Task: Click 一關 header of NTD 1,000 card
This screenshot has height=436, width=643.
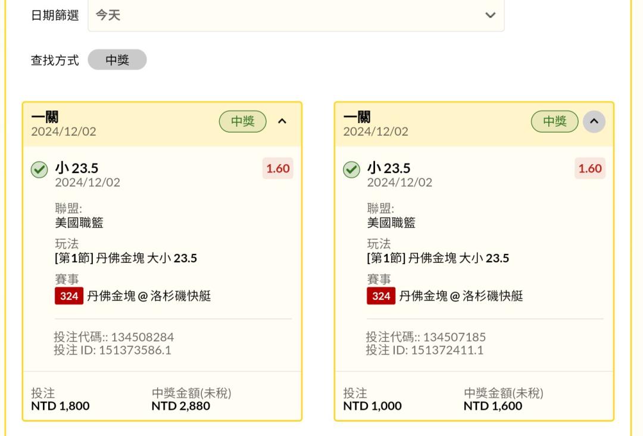Action: coord(357,117)
